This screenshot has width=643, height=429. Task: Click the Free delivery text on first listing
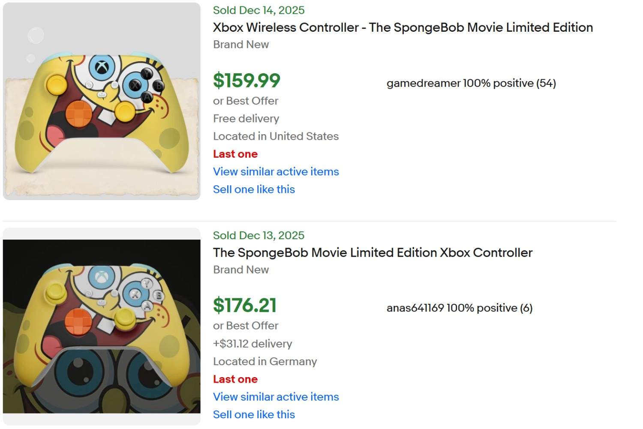pos(246,119)
